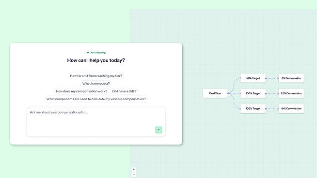The height and width of the screenshot is (178, 317).
Task: Pick 'How does my compensation work?' suggestion
Action: pyautogui.click(x=81, y=91)
